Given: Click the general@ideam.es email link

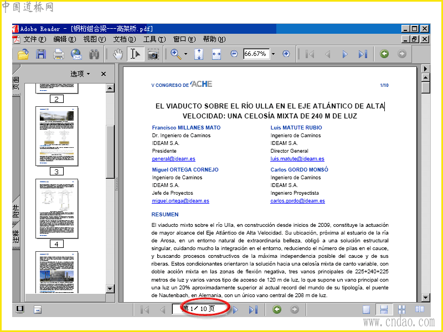Looking at the screenshot, I should (x=173, y=159).
